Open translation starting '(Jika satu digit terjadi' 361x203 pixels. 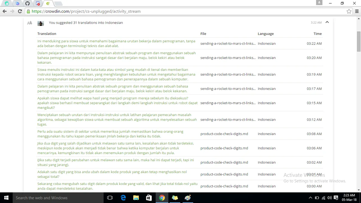pos(116,162)
